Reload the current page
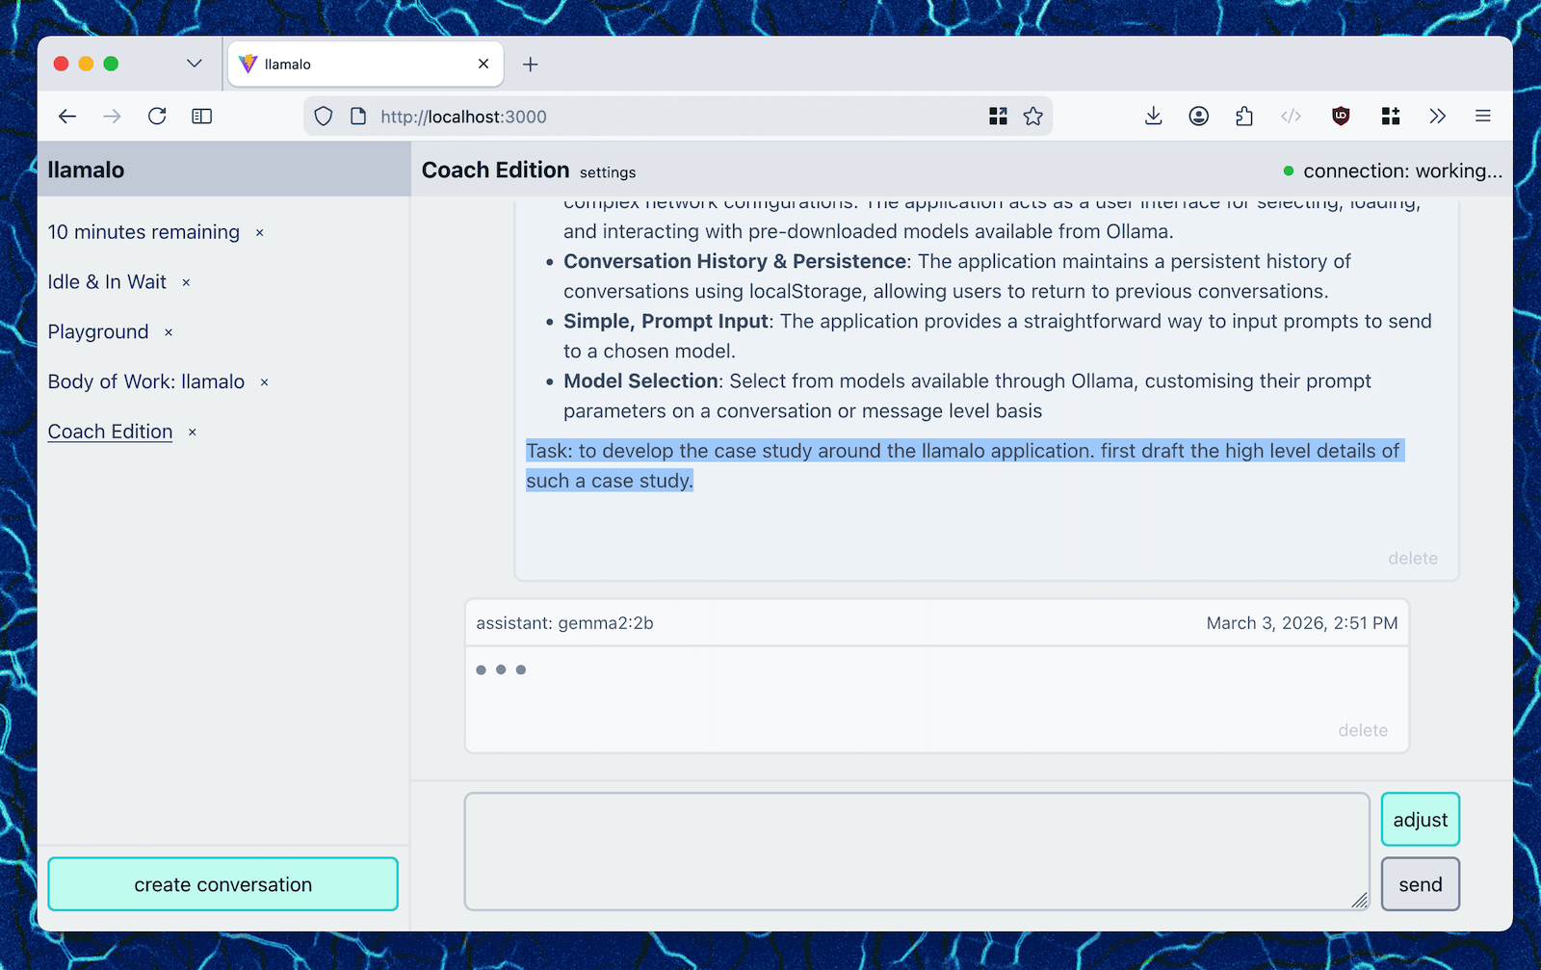The height and width of the screenshot is (970, 1541). [157, 116]
